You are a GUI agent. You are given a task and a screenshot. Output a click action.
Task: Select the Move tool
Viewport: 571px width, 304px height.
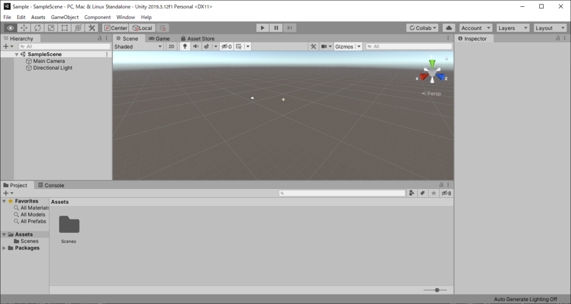pyautogui.click(x=23, y=28)
